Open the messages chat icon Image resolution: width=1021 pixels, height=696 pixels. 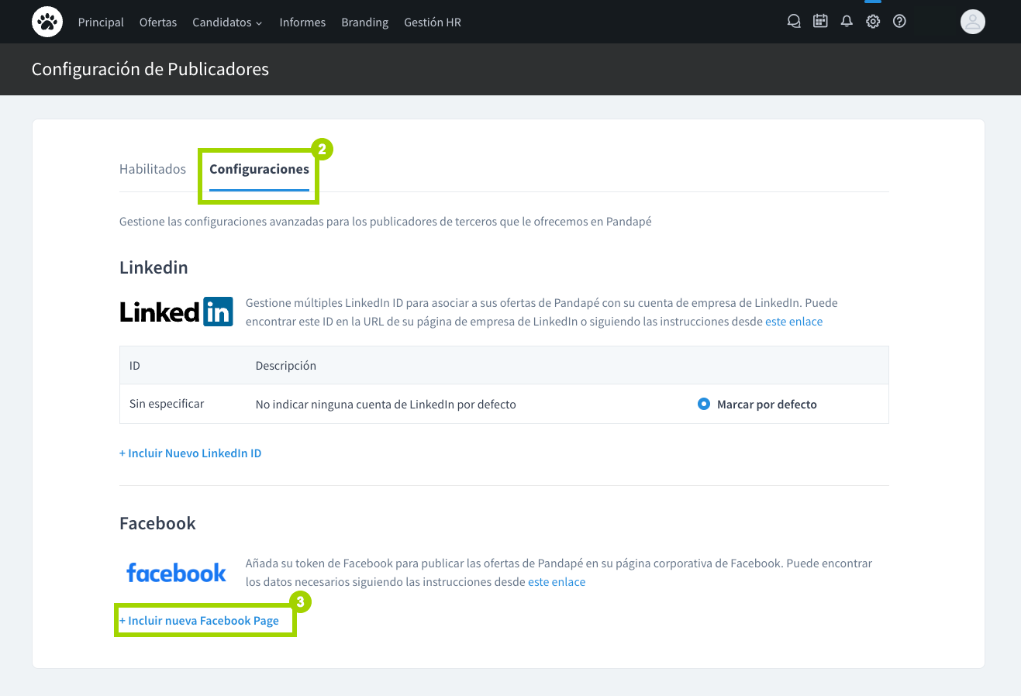[794, 21]
